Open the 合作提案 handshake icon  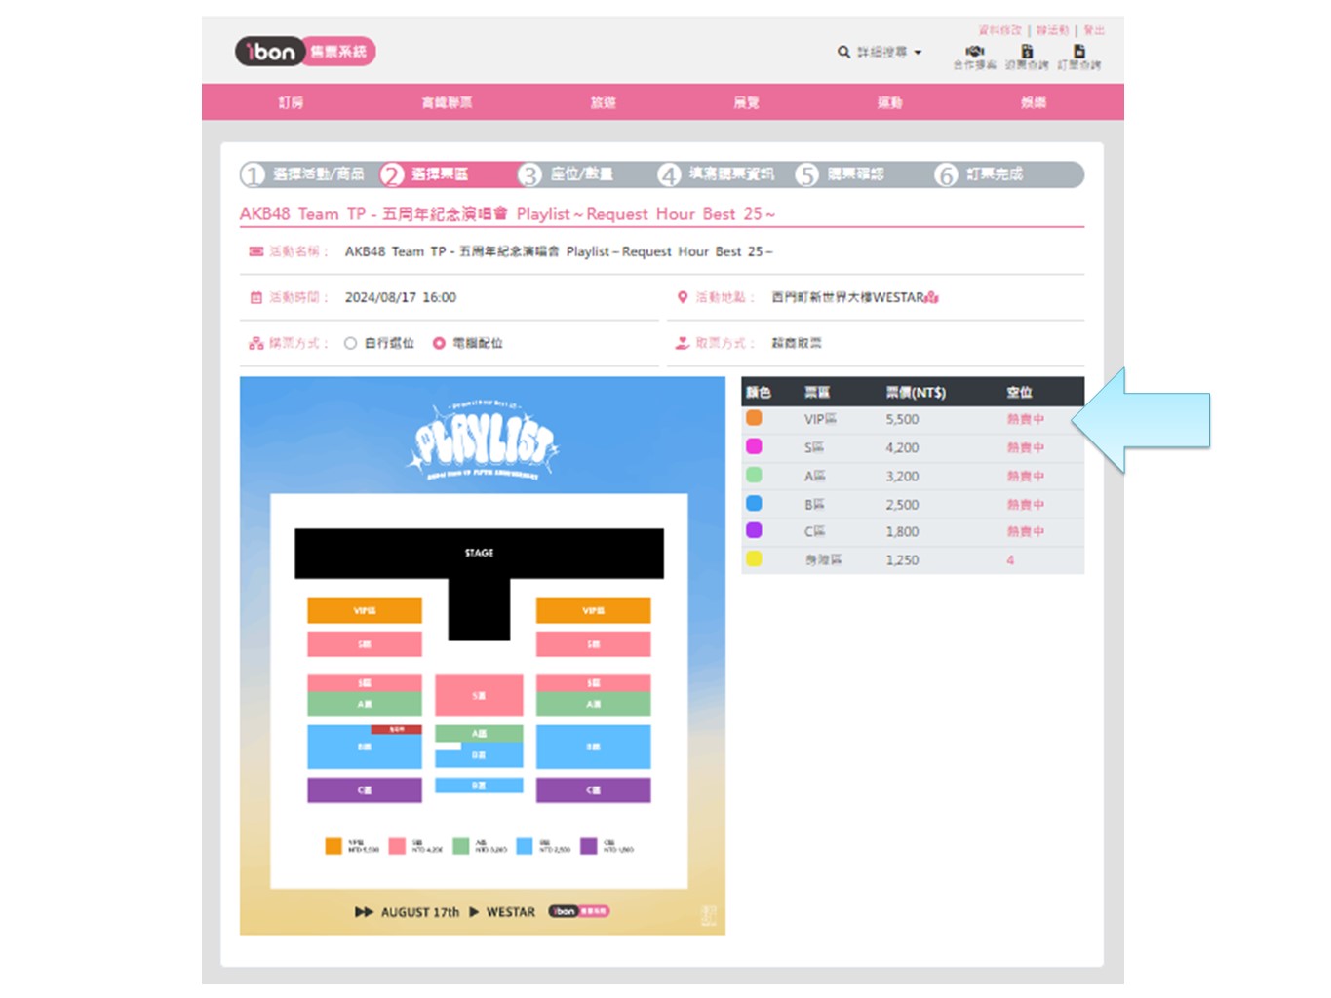point(974,52)
